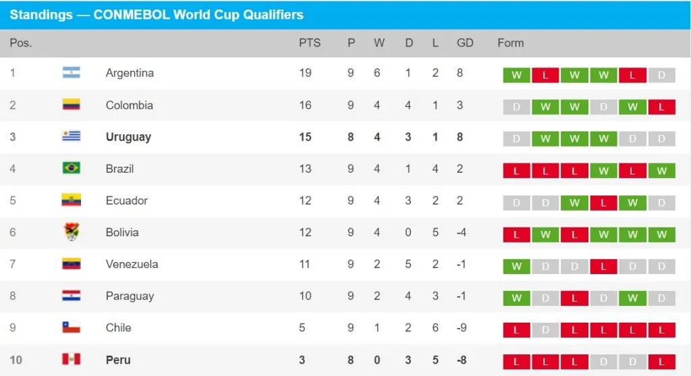Click the Peru flag icon
691x376 pixels.
pos(71,359)
